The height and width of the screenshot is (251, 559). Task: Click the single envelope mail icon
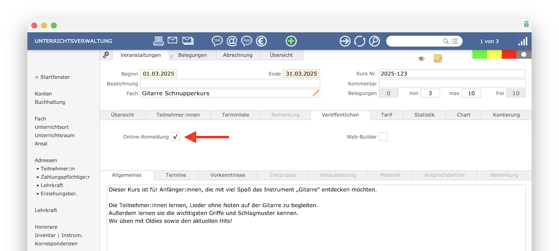coord(173,40)
